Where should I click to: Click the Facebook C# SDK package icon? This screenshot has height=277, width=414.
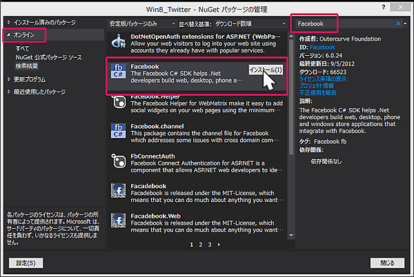tap(118, 71)
